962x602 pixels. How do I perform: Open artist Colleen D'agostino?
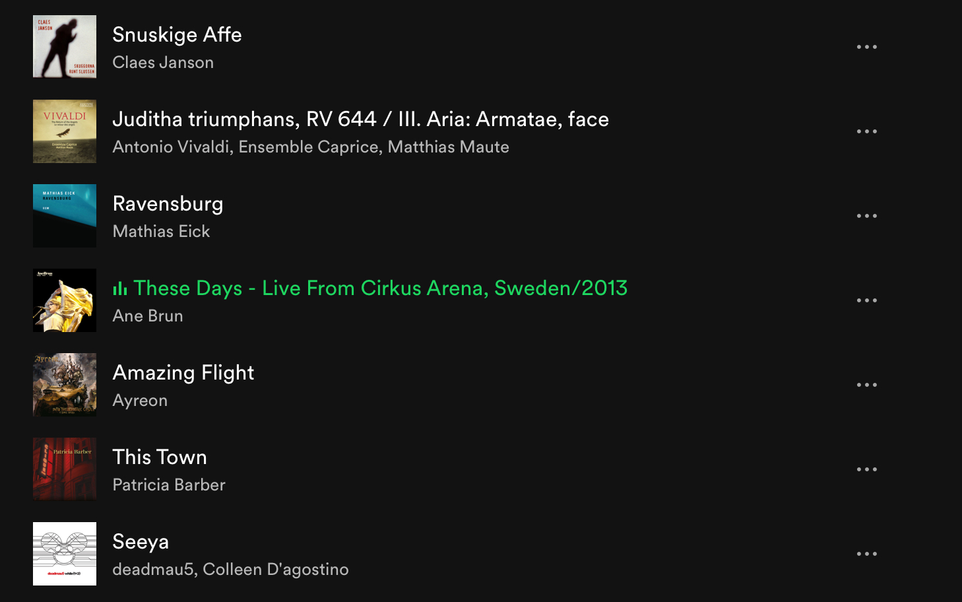pos(275,570)
